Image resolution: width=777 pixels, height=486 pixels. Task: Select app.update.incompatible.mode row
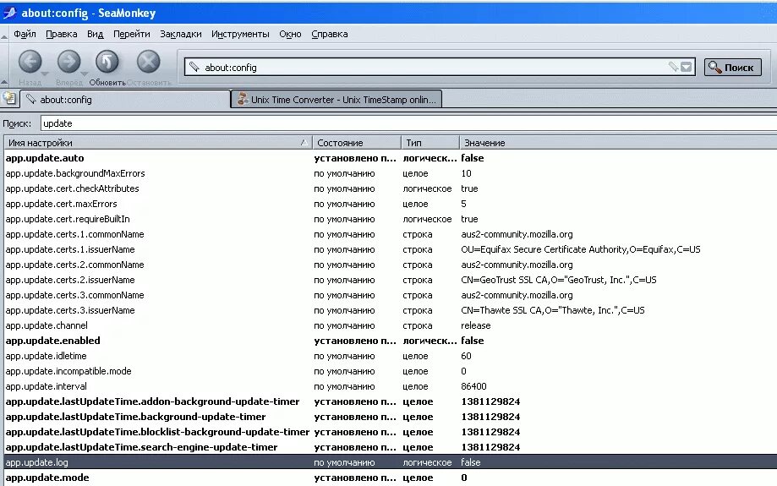[x=391, y=371]
